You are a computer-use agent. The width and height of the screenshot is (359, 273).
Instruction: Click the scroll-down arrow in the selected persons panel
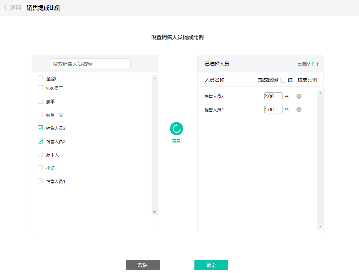(x=319, y=226)
